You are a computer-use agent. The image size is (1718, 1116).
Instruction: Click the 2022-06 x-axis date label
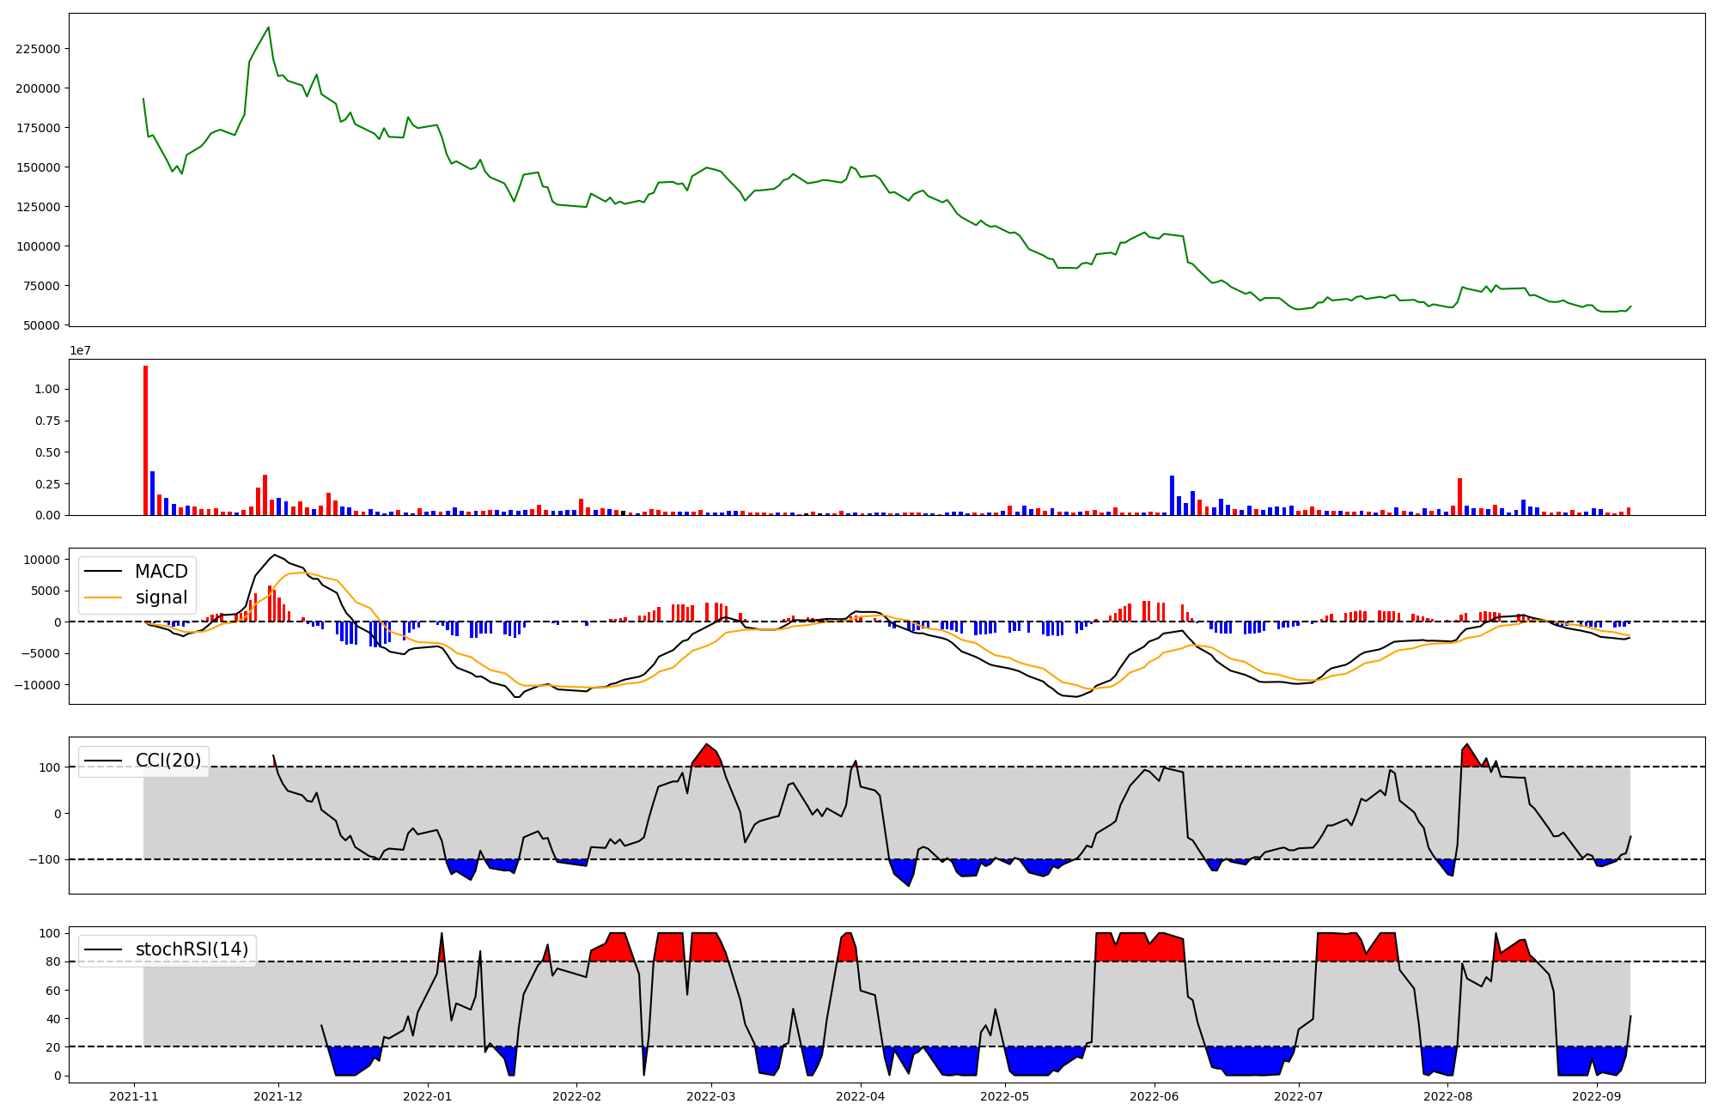(x=1154, y=1096)
